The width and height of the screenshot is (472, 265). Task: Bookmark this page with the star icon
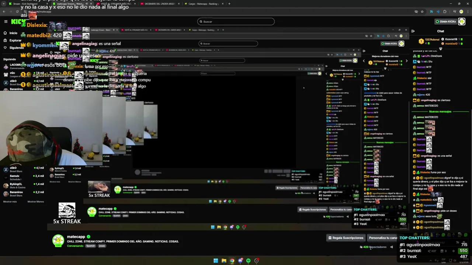tap(422, 11)
